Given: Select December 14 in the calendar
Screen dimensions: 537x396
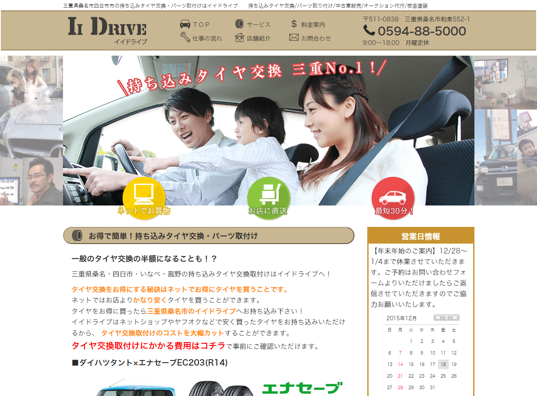Looking at the screenshot, I should coord(400,364).
